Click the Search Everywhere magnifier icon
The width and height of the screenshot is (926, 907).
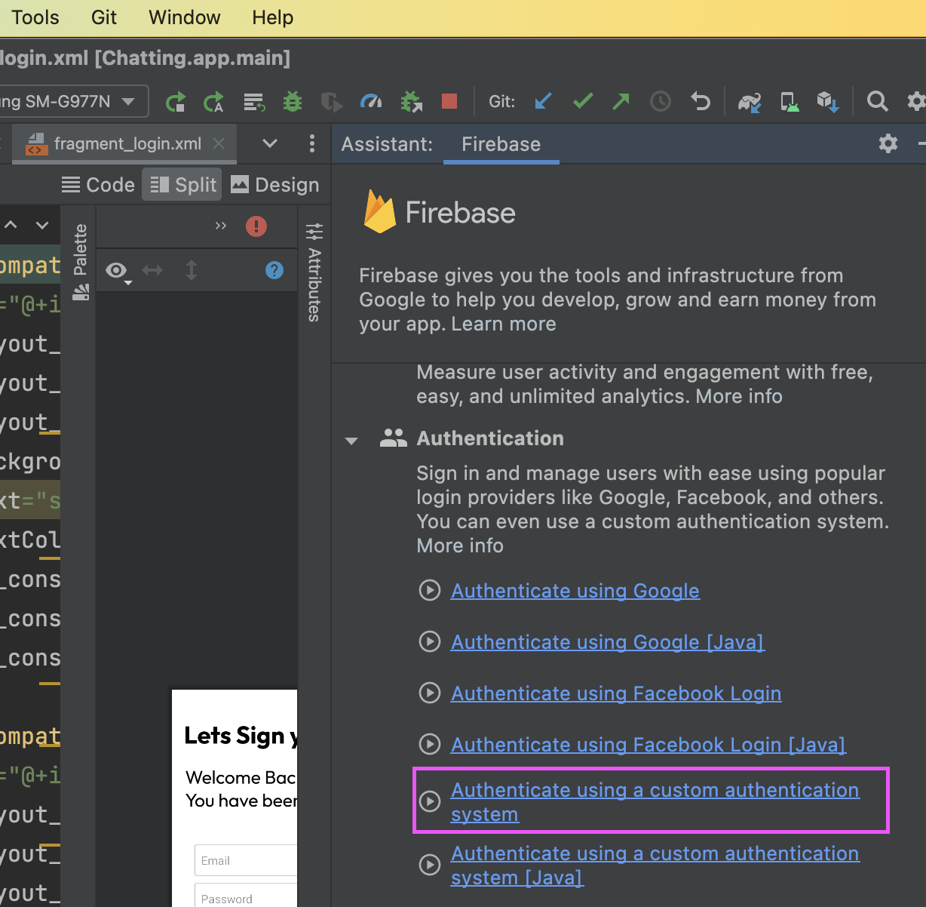click(x=877, y=101)
